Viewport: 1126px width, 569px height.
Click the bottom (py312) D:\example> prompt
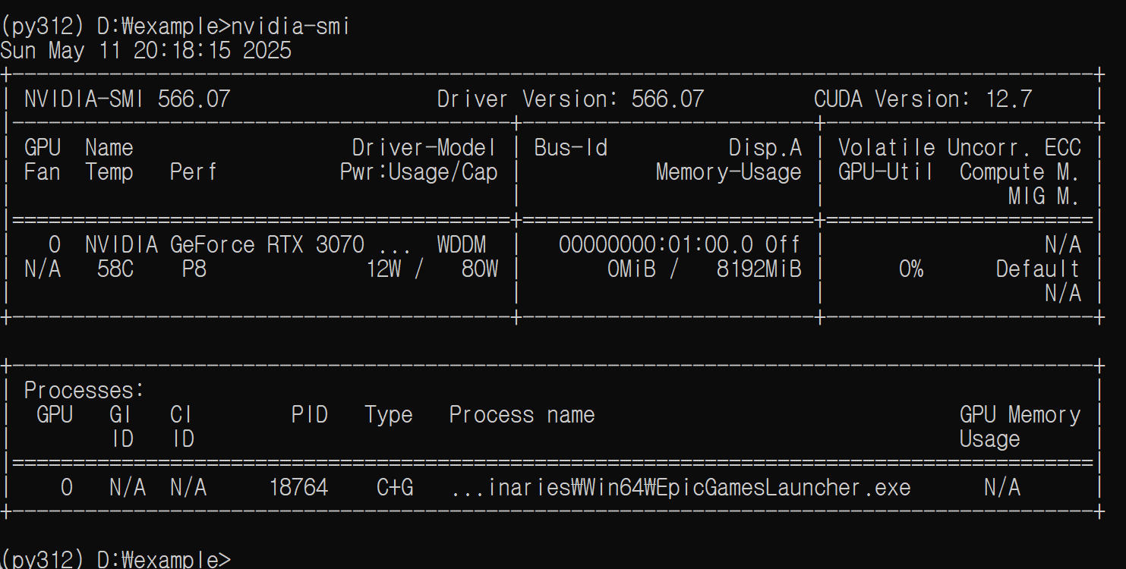click(x=115, y=560)
